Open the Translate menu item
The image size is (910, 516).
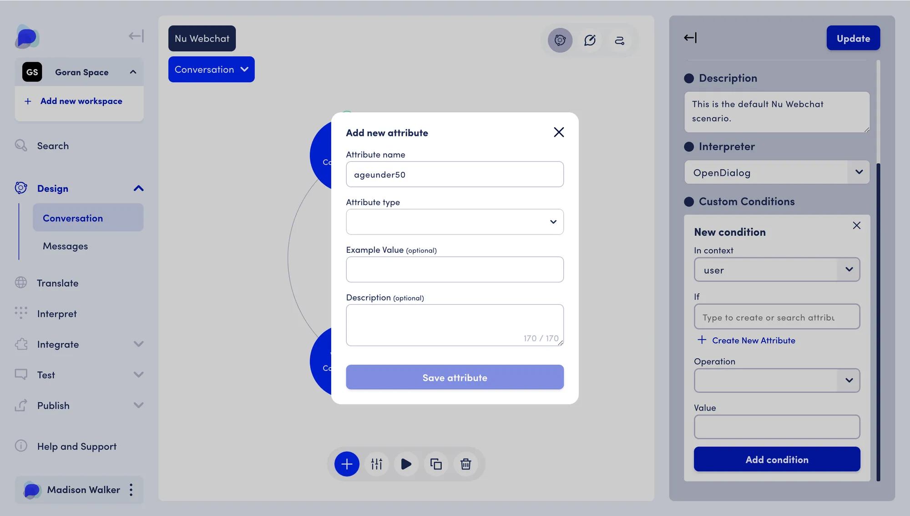[58, 283]
